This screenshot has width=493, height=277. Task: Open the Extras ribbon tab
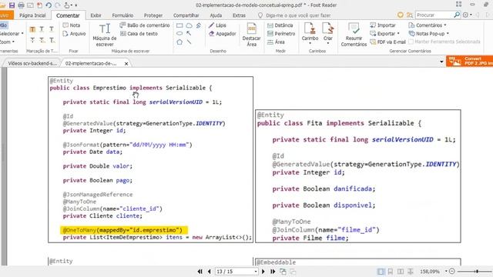click(239, 15)
